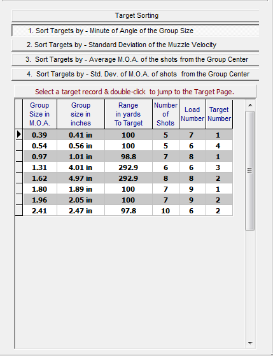
Task: Click the Number of Shots column header
Action: point(165,114)
